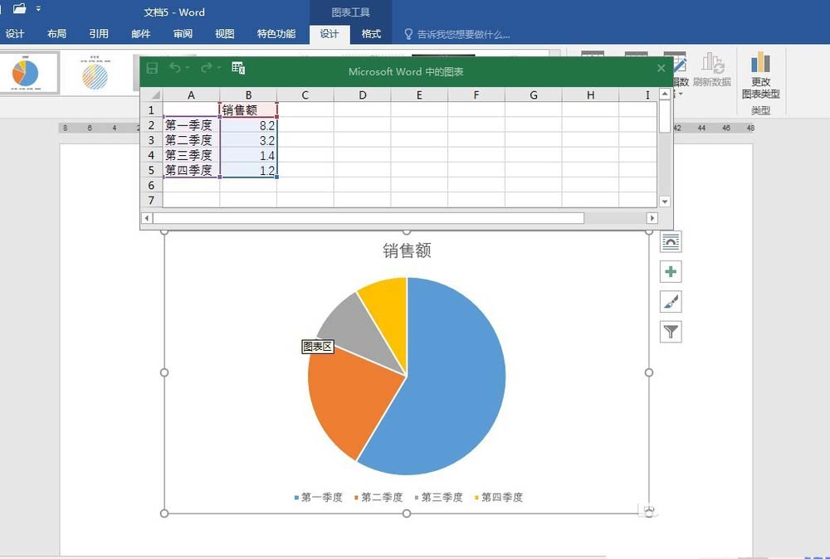Open the undo dropdown arrow in data window
This screenshot has width=830, height=559.
(x=187, y=68)
